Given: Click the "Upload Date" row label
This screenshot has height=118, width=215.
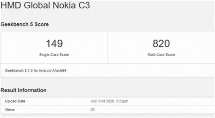Looking at the screenshot, I should 13,101.
